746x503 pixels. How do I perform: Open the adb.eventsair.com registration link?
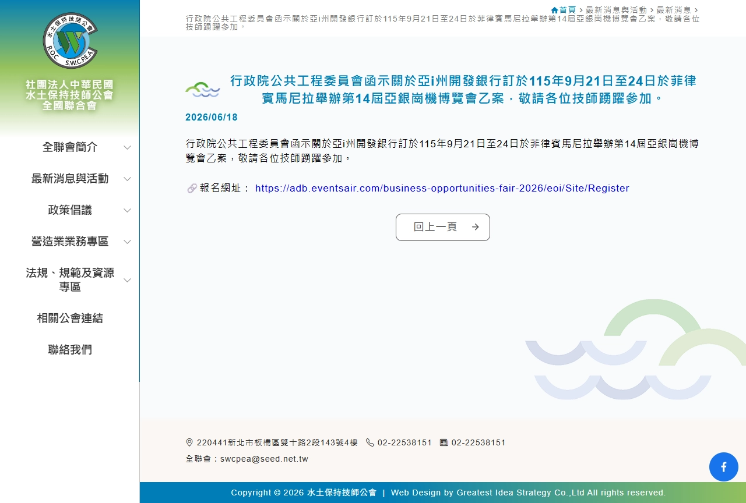(442, 188)
